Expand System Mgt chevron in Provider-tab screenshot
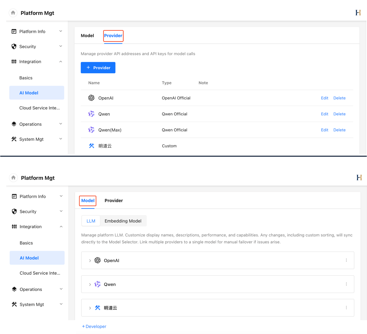This screenshot has width=367, height=334. [61, 139]
